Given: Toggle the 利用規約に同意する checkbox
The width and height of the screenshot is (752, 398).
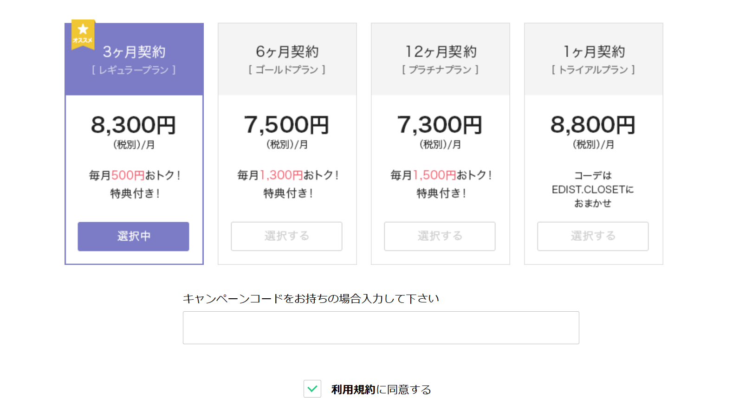Looking at the screenshot, I should point(312,389).
